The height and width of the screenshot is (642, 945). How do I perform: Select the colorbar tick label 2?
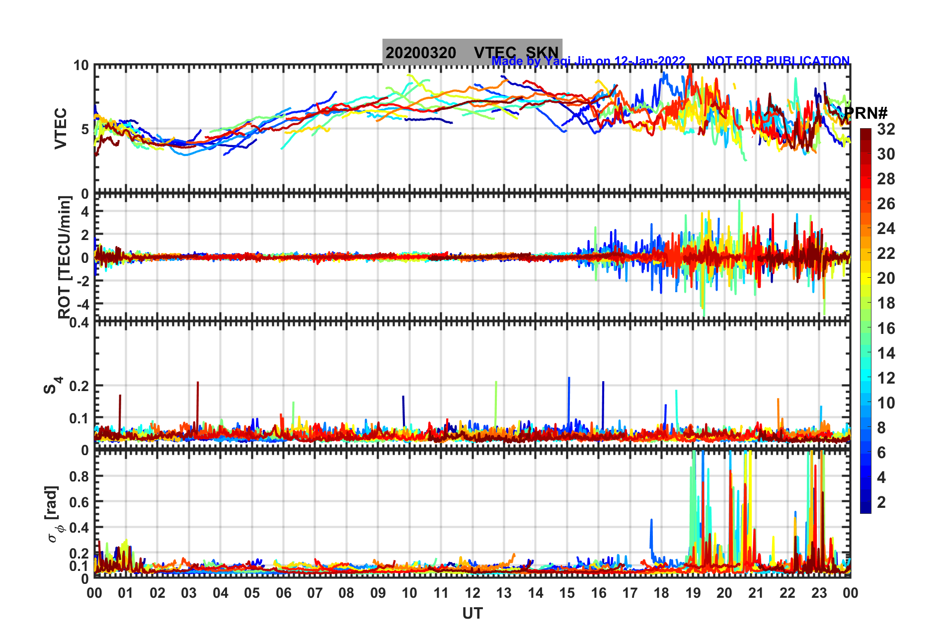pyautogui.click(x=881, y=502)
